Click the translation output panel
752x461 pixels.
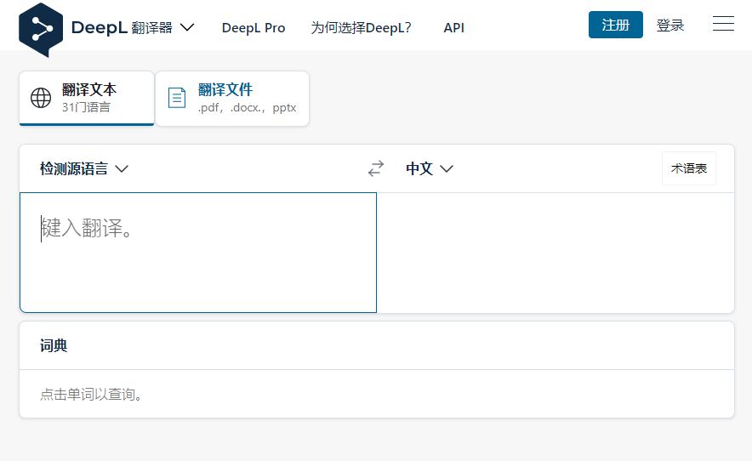pos(555,253)
